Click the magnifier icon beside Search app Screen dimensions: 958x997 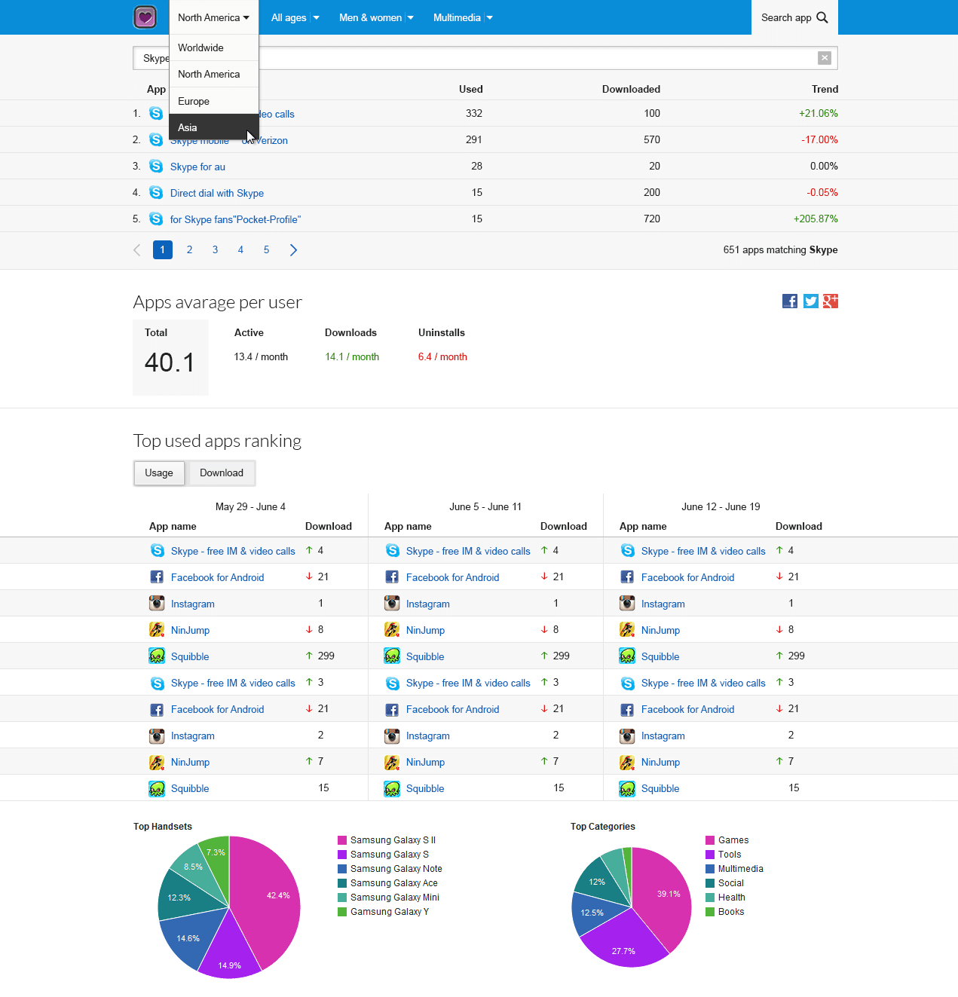coord(822,17)
